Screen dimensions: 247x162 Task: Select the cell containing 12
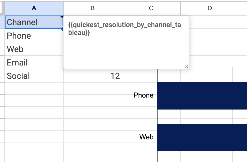click(93, 76)
